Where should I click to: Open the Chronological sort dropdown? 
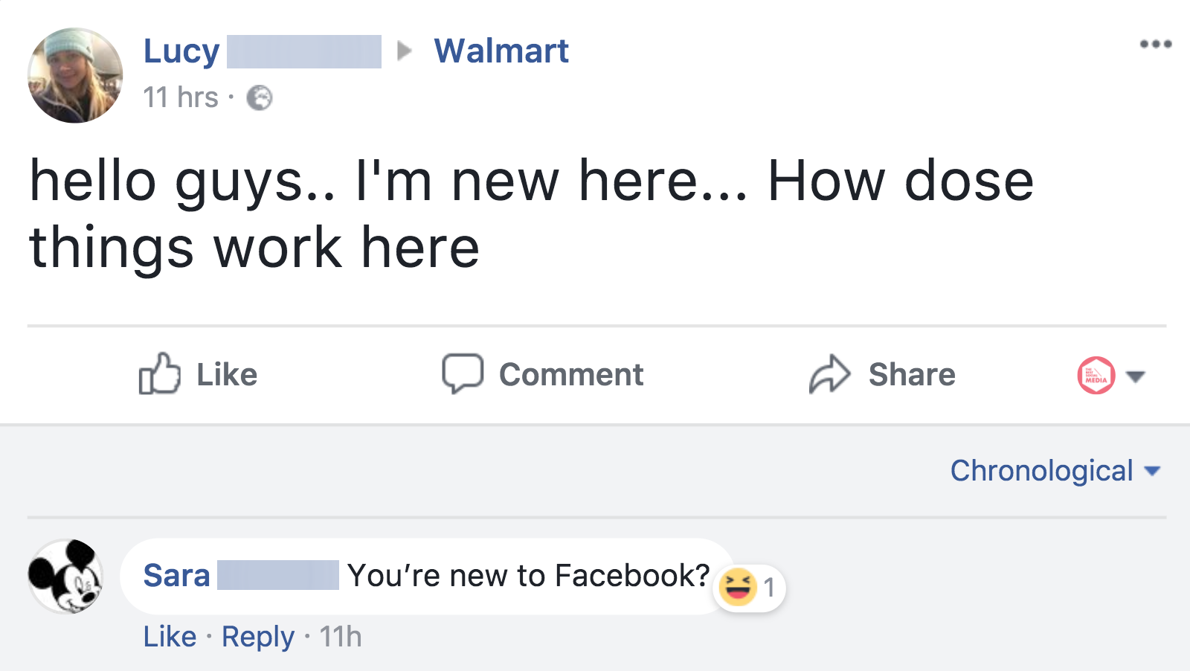pos(1055,471)
